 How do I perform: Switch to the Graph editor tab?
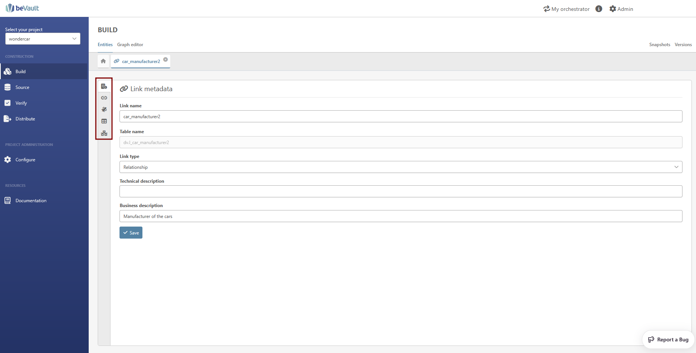click(x=130, y=45)
